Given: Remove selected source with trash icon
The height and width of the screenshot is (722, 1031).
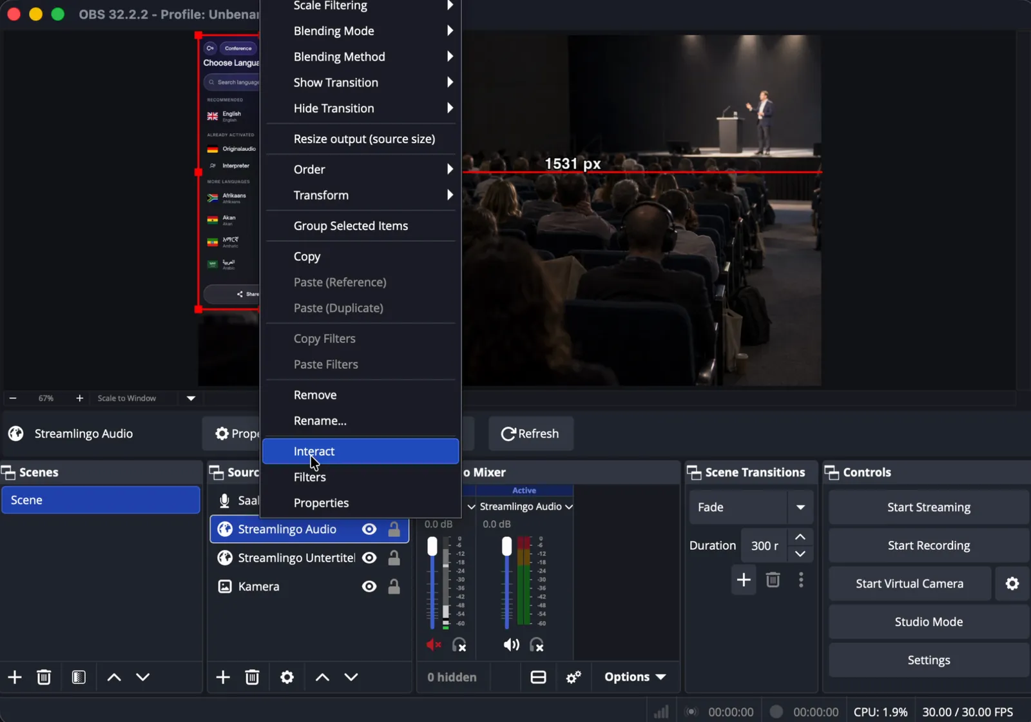Looking at the screenshot, I should (252, 677).
